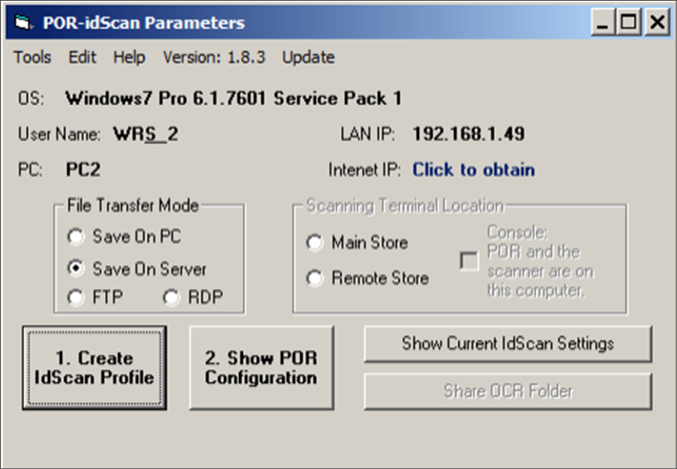The height and width of the screenshot is (469, 677).
Task: Choose RDP as file transfer mode
Action: click(x=172, y=297)
